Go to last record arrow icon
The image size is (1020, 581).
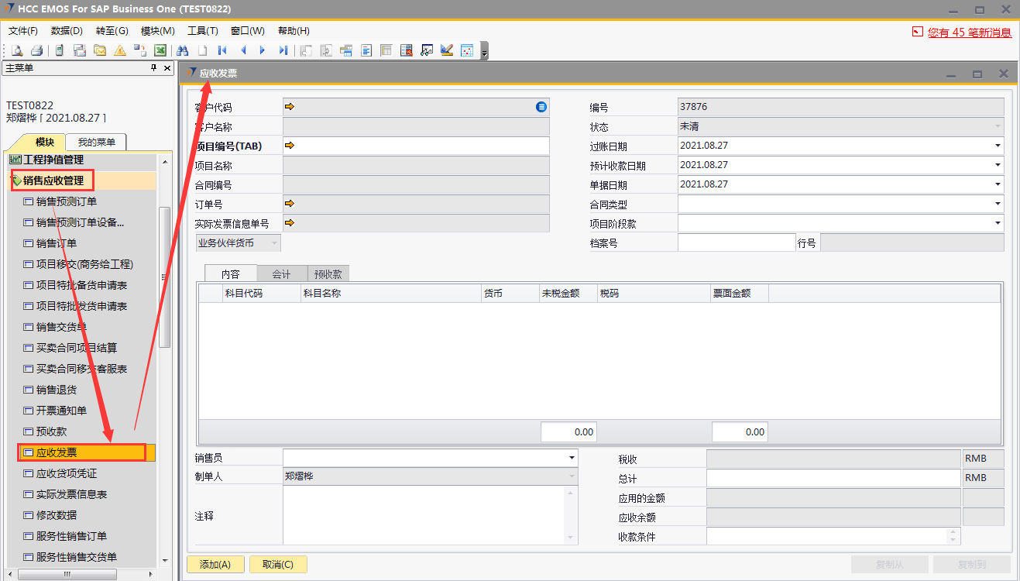(283, 51)
